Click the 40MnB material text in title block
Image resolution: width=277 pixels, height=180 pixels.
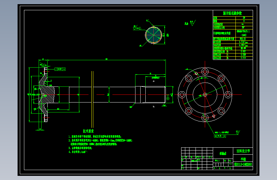[x=223, y=153]
